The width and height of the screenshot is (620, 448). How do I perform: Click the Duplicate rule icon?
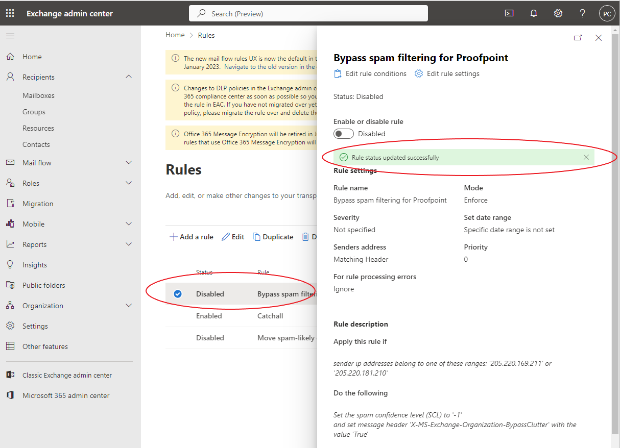tap(273, 236)
